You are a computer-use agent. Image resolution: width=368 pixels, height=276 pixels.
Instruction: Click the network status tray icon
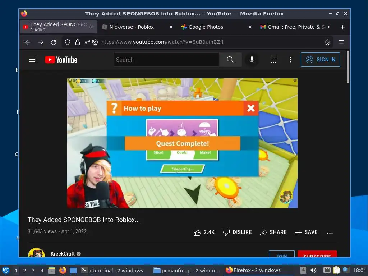pyautogui.click(x=327, y=270)
